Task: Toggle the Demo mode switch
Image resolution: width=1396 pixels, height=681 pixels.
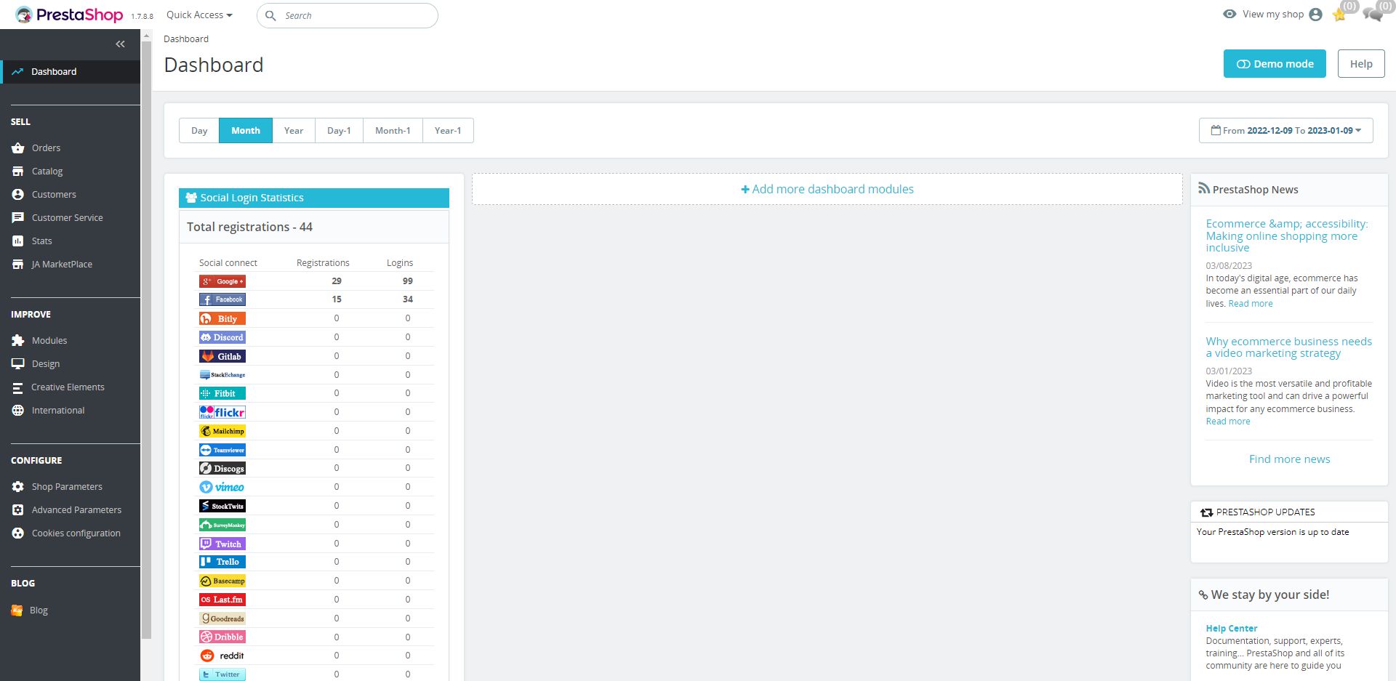Action: [x=1275, y=64]
